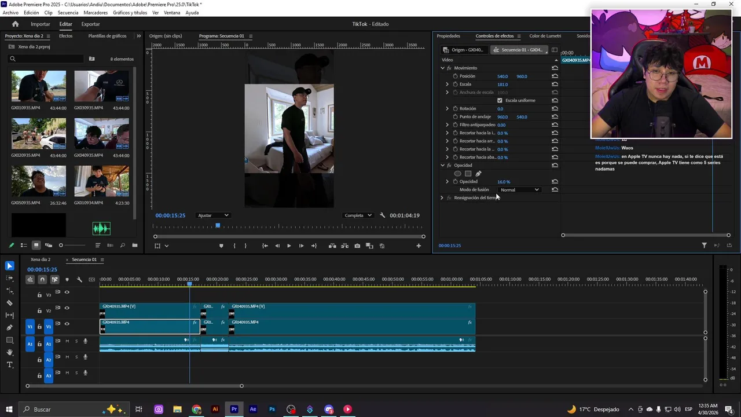Select the Pen tool in timeline toolbox
This screenshot has height=417, width=741.
click(x=9, y=327)
